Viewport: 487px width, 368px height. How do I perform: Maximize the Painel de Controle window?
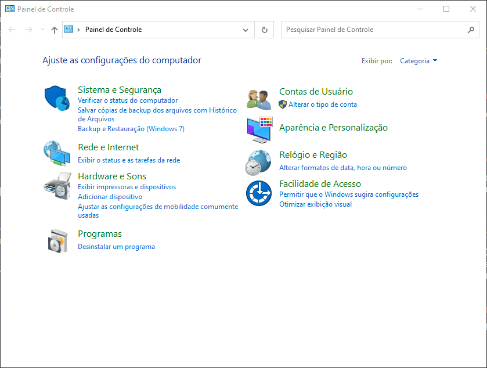446,9
